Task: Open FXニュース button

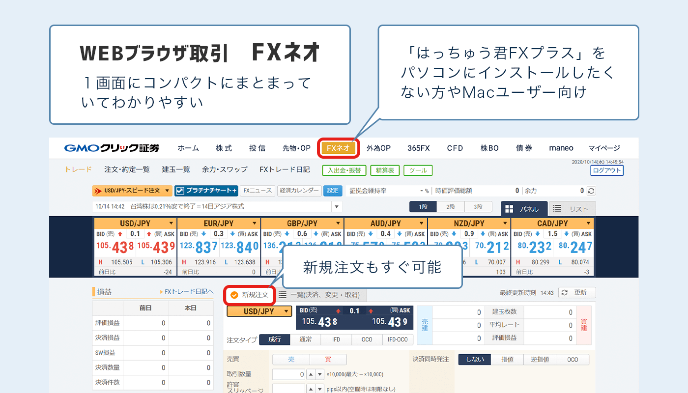Action: tap(258, 190)
